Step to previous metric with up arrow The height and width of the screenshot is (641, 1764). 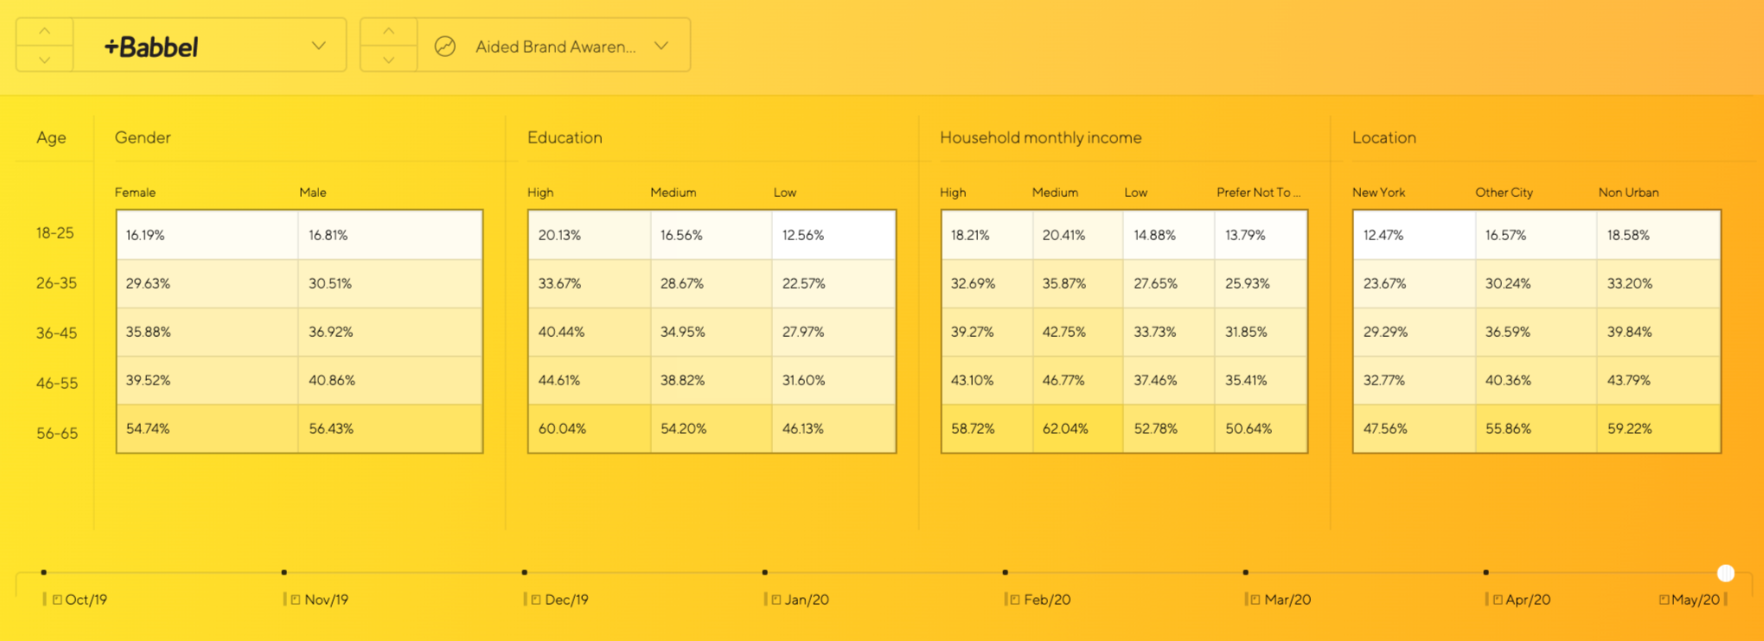[388, 31]
